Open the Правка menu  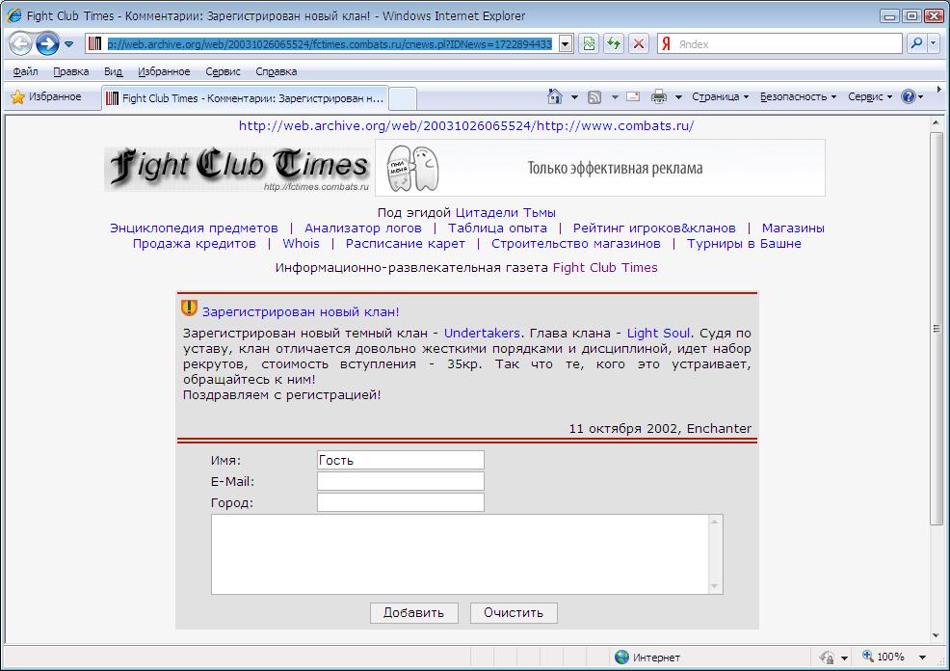[71, 71]
